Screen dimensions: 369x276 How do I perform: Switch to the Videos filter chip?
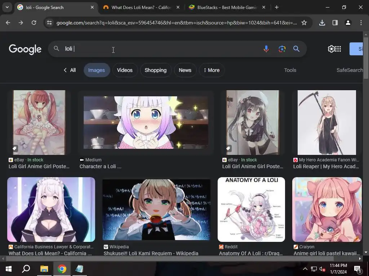[x=125, y=70]
